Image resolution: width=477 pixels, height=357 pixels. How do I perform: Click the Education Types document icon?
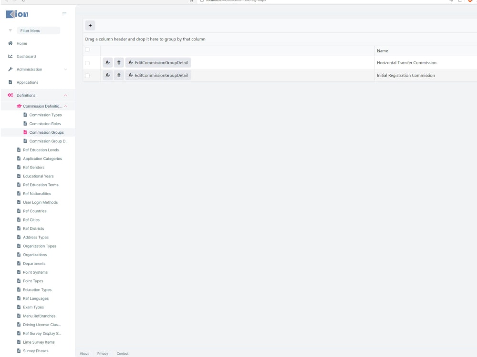19,289
